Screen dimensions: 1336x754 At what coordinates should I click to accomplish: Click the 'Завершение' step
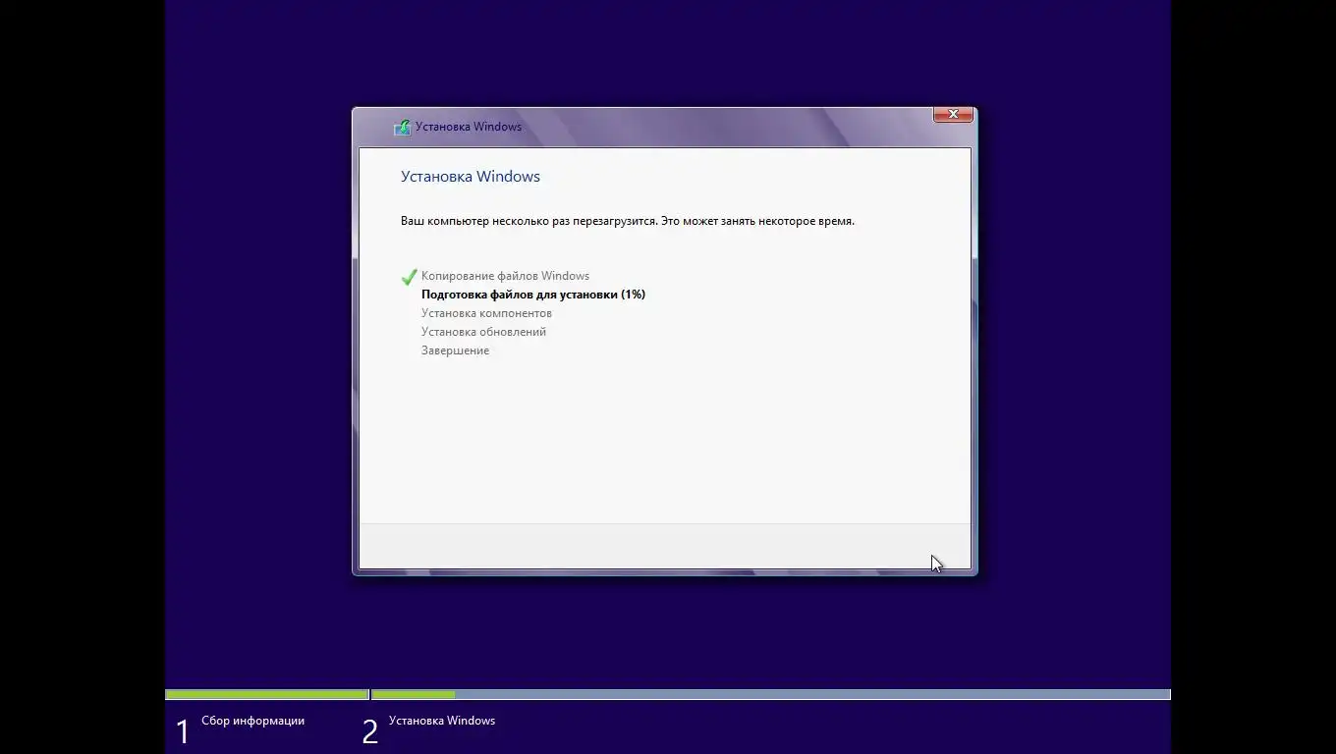[x=455, y=350]
